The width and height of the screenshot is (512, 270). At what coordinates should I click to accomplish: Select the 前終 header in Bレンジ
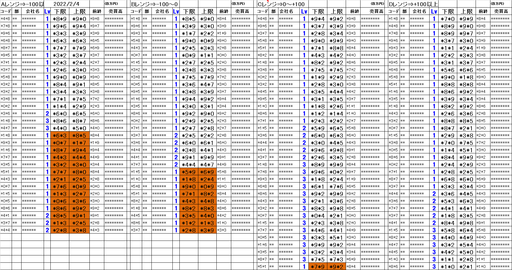pyautogui.click(x=224, y=11)
